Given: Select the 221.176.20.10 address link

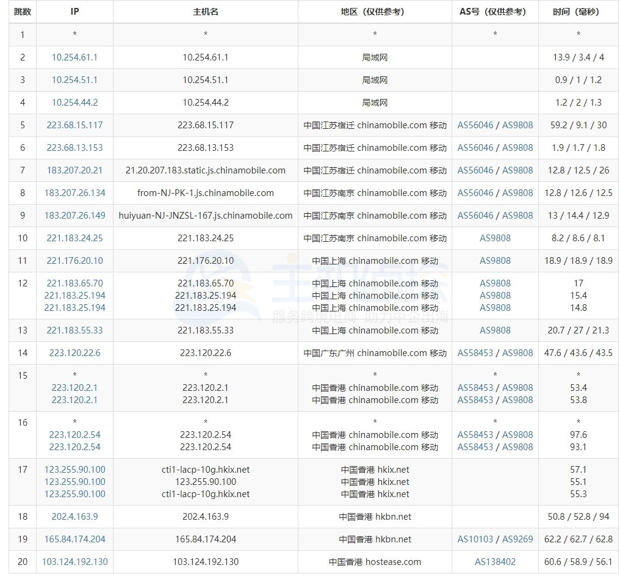Looking at the screenshot, I should 74,261.
